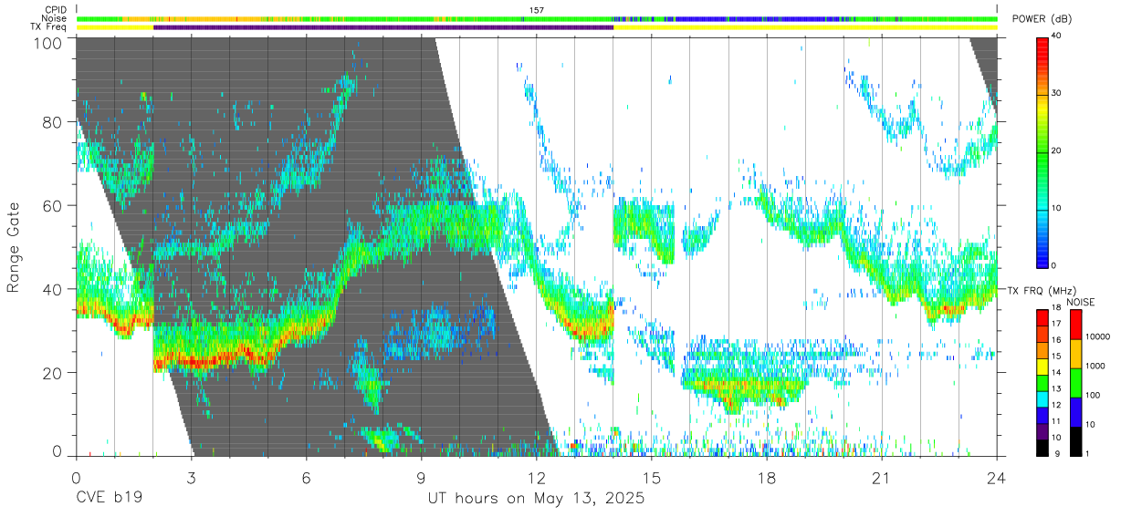Click the 20 tick on POWER scale
This screenshot has height=517, width=1121.
click(1056, 150)
